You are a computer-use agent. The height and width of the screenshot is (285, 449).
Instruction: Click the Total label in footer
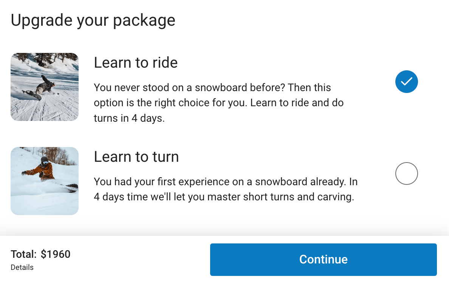tap(23, 254)
